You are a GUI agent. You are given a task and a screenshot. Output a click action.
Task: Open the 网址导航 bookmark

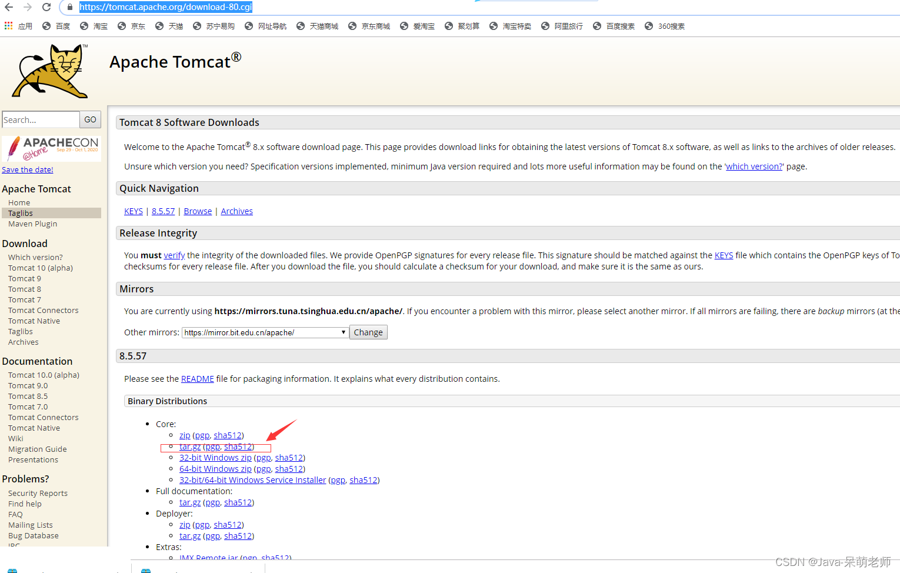266,26
